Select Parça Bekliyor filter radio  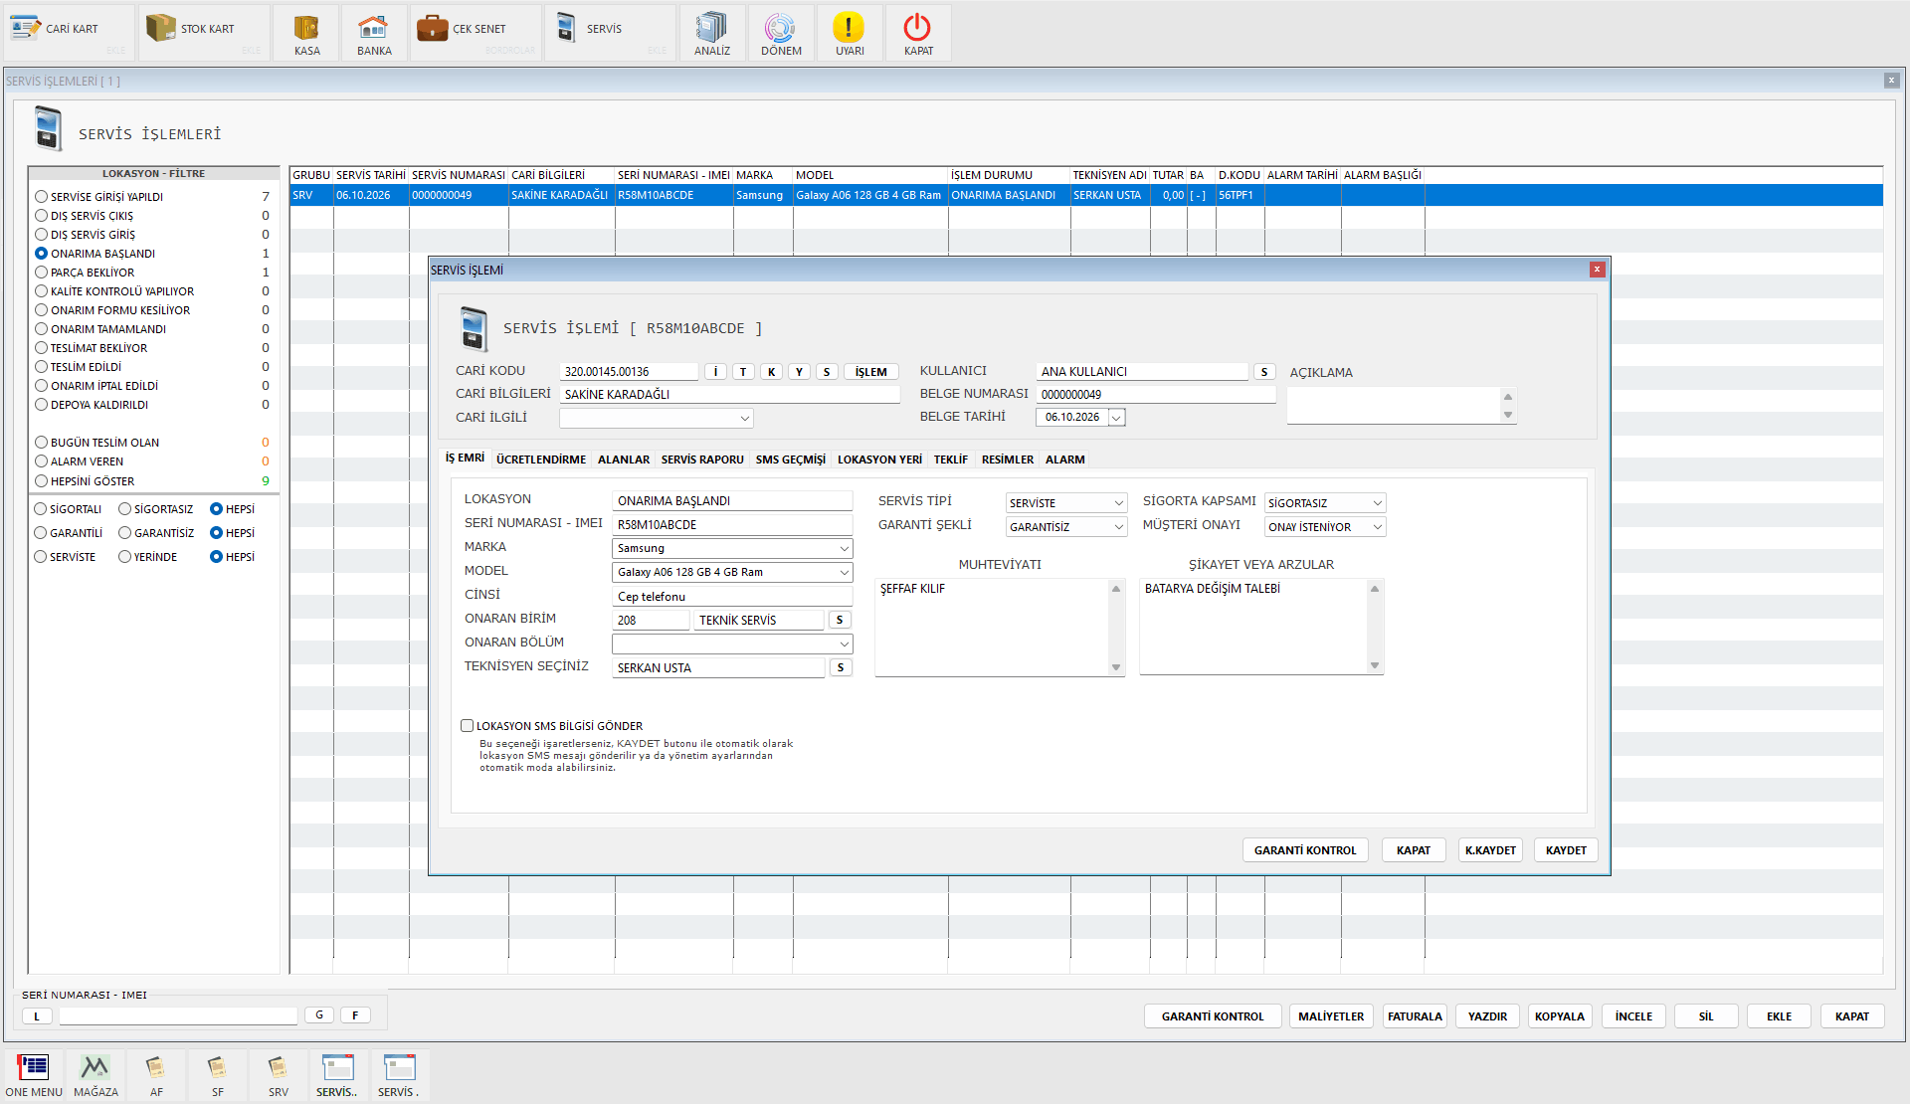[42, 273]
